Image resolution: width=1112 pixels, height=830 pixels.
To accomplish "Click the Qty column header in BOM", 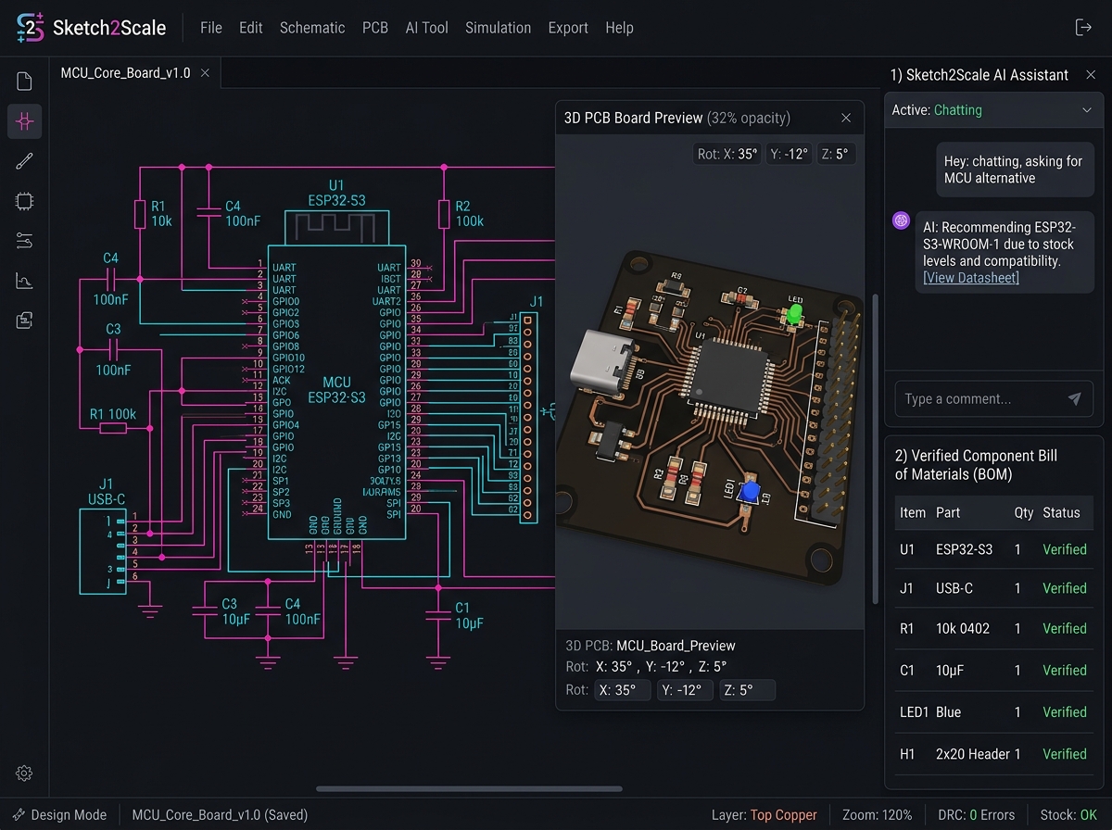I will [x=1023, y=512].
